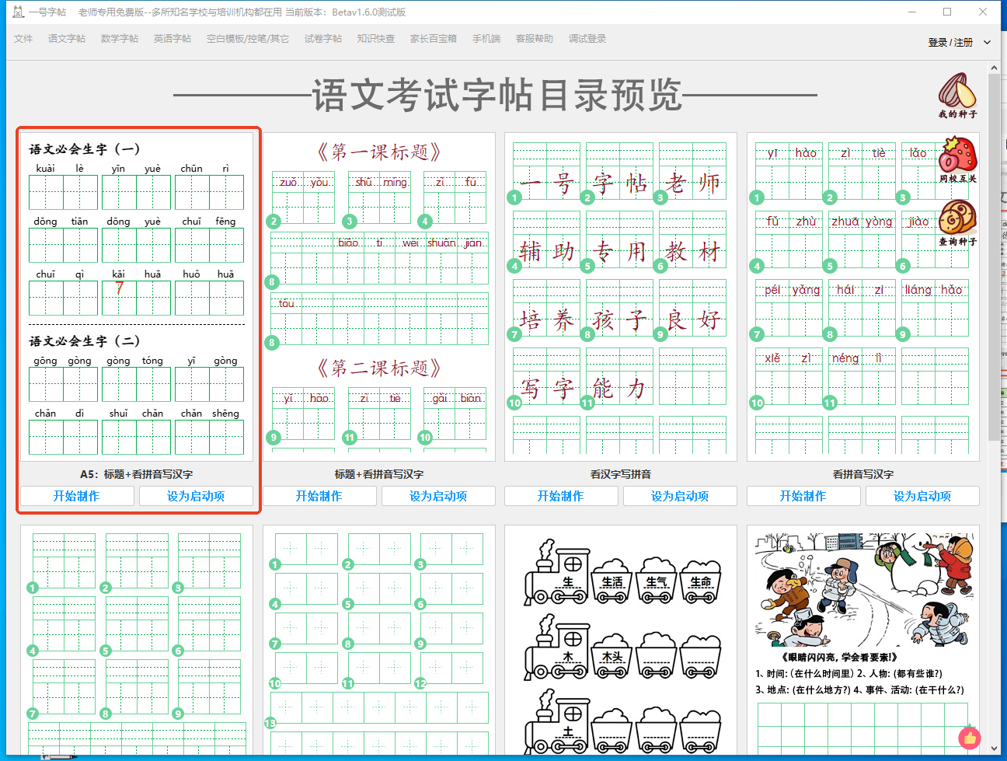
Task: Click the A5: 标题+看拼音写汉字 caption
Action: [x=137, y=474]
